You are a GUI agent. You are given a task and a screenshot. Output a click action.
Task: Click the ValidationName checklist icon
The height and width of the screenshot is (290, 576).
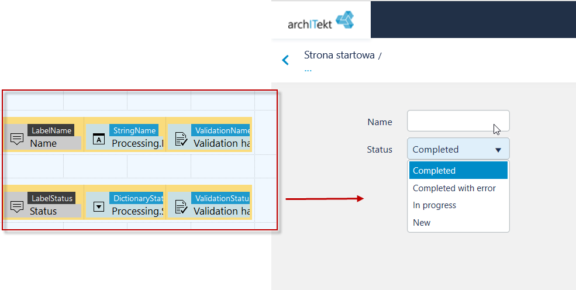tap(181, 139)
